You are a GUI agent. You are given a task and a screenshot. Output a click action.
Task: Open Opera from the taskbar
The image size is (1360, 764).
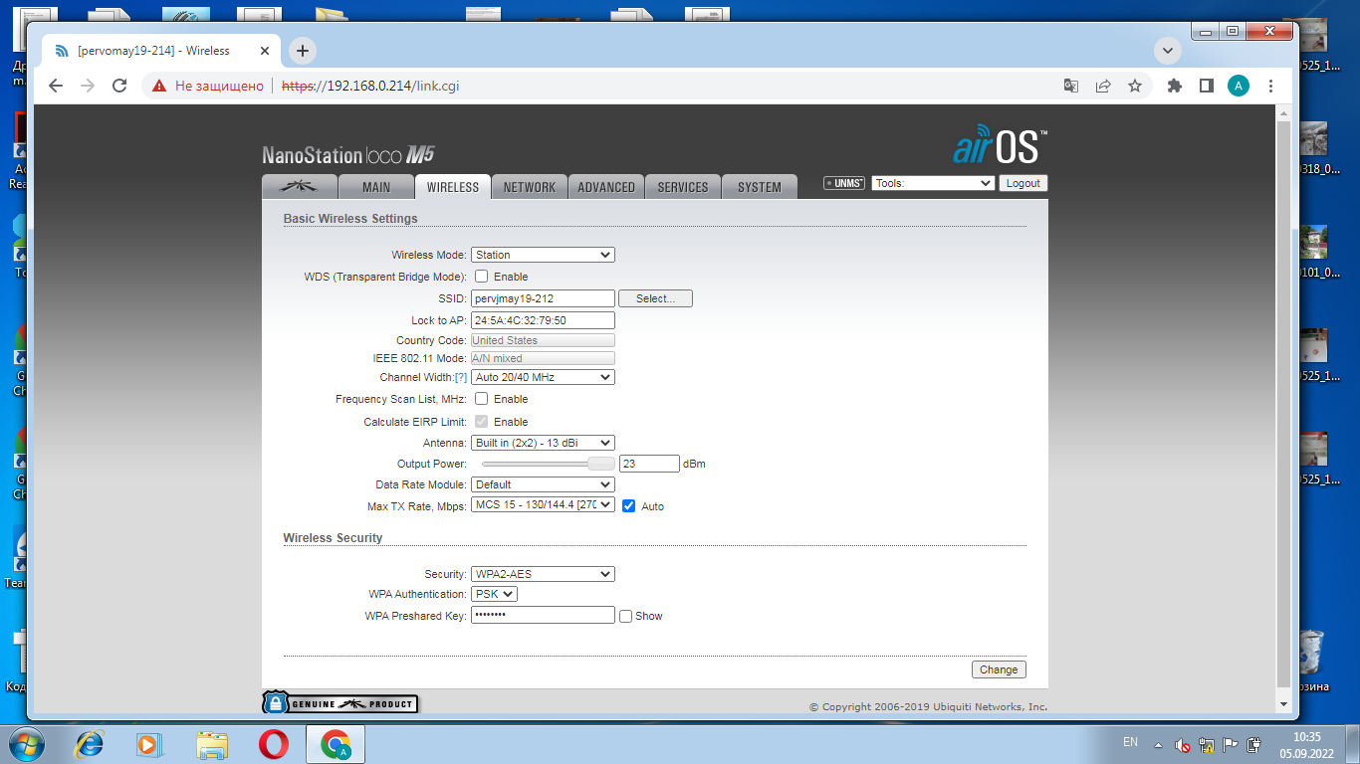pos(274,744)
